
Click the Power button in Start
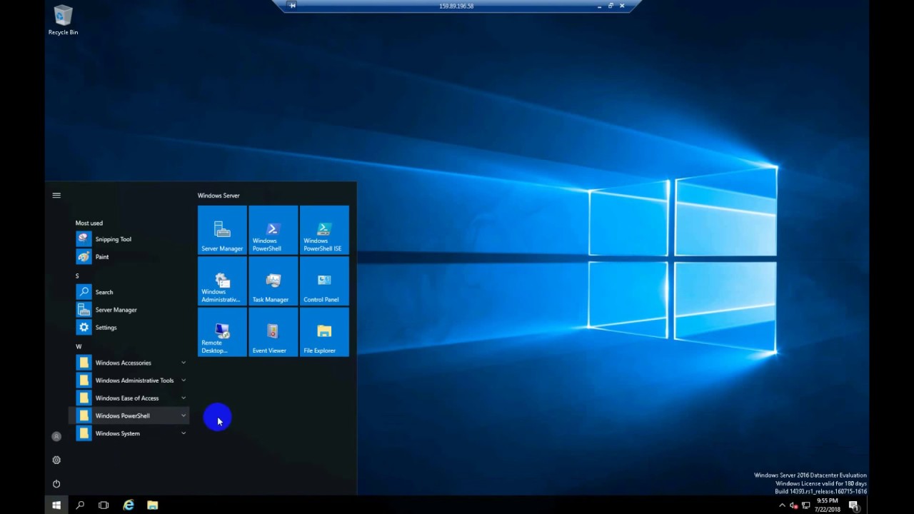(x=56, y=483)
